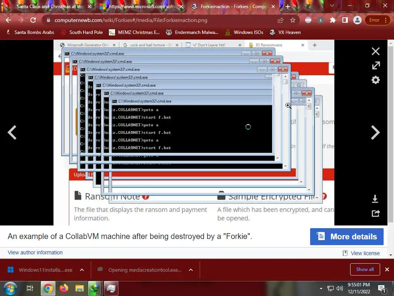Click View author information link
The width and height of the screenshot is (394, 296).
click(35, 252)
